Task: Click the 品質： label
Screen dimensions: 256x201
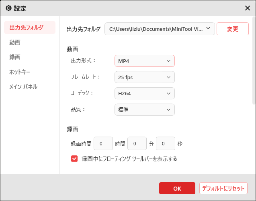Action: coord(78,109)
